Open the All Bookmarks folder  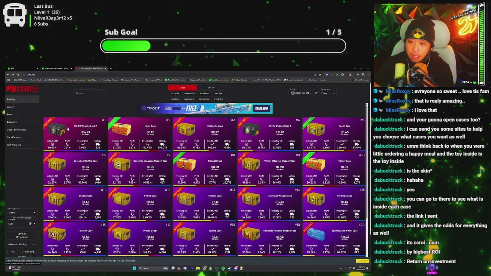pos(362,80)
